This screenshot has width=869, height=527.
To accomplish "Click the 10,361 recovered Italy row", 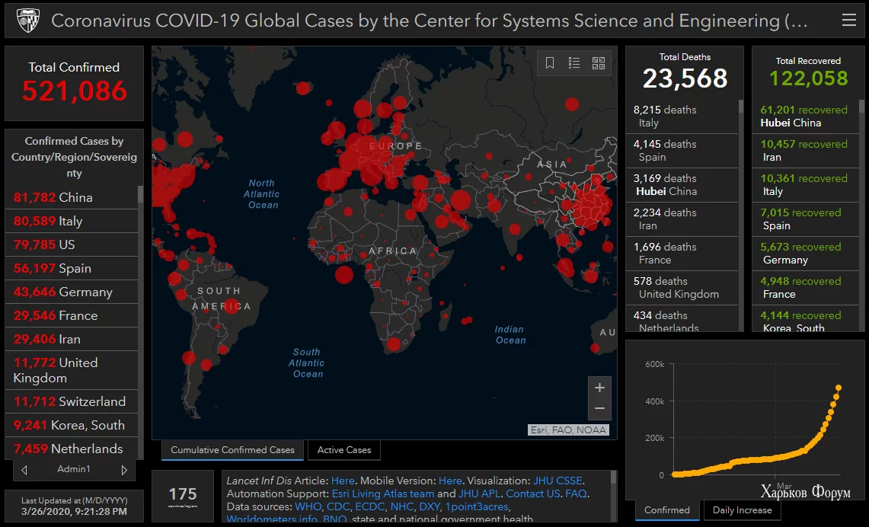I will (805, 185).
